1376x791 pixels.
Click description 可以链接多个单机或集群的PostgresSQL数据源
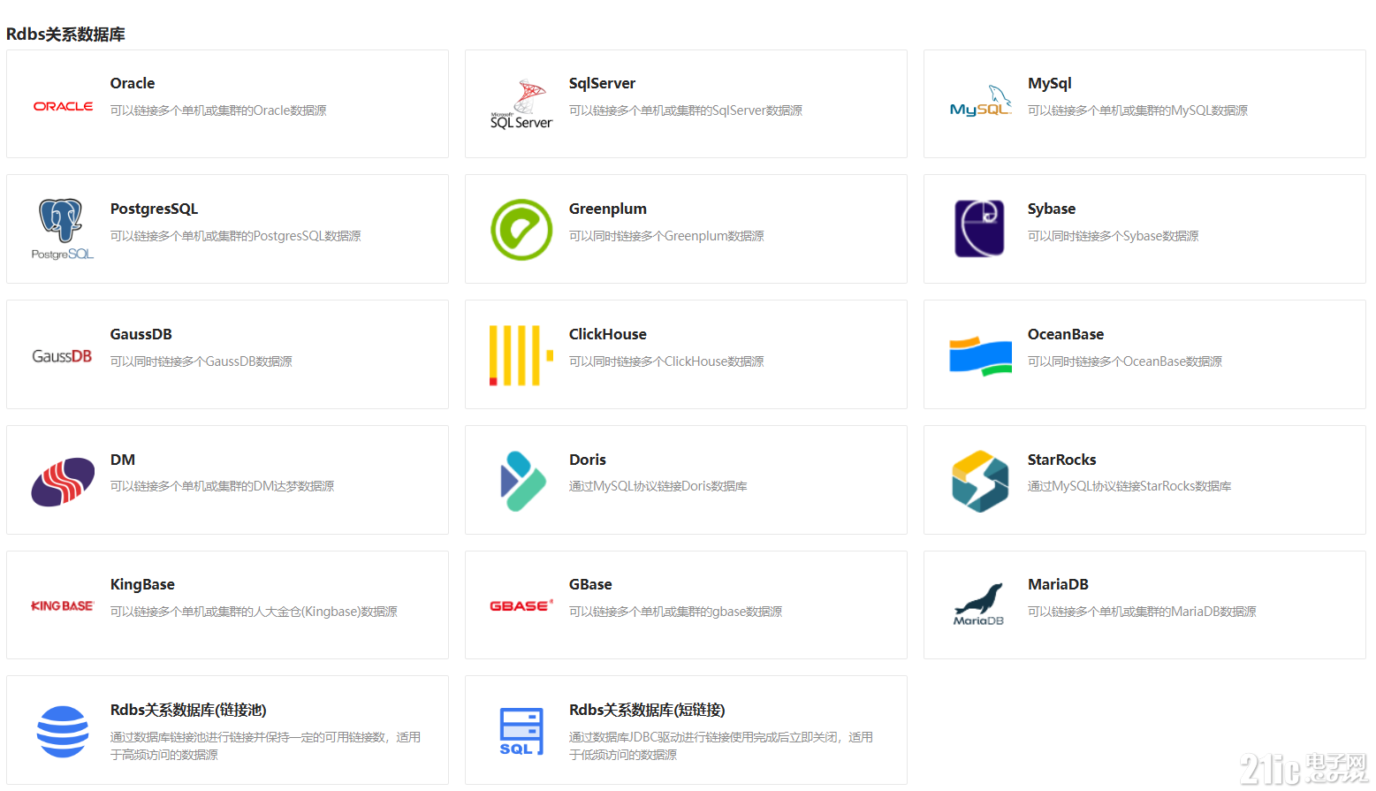tap(235, 236)
